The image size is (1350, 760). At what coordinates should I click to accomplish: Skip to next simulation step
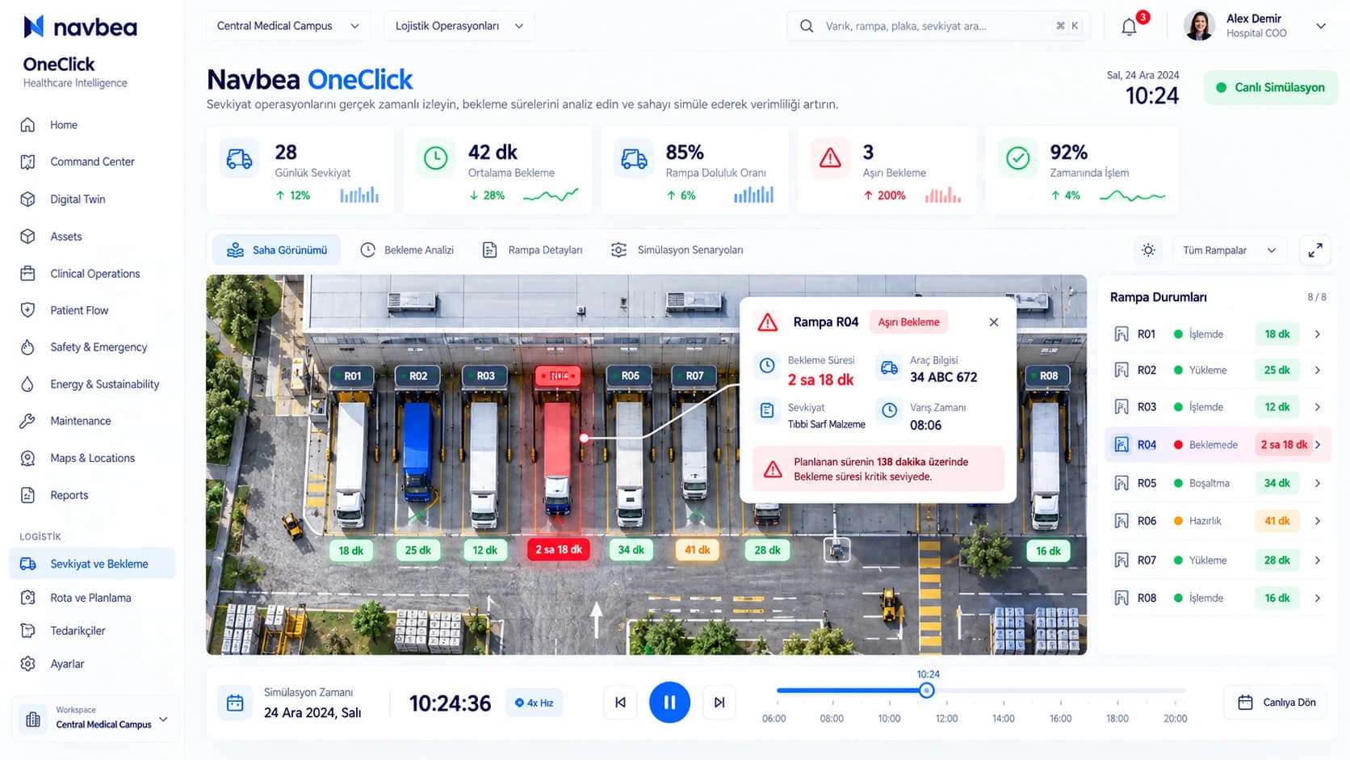(719, 703)
